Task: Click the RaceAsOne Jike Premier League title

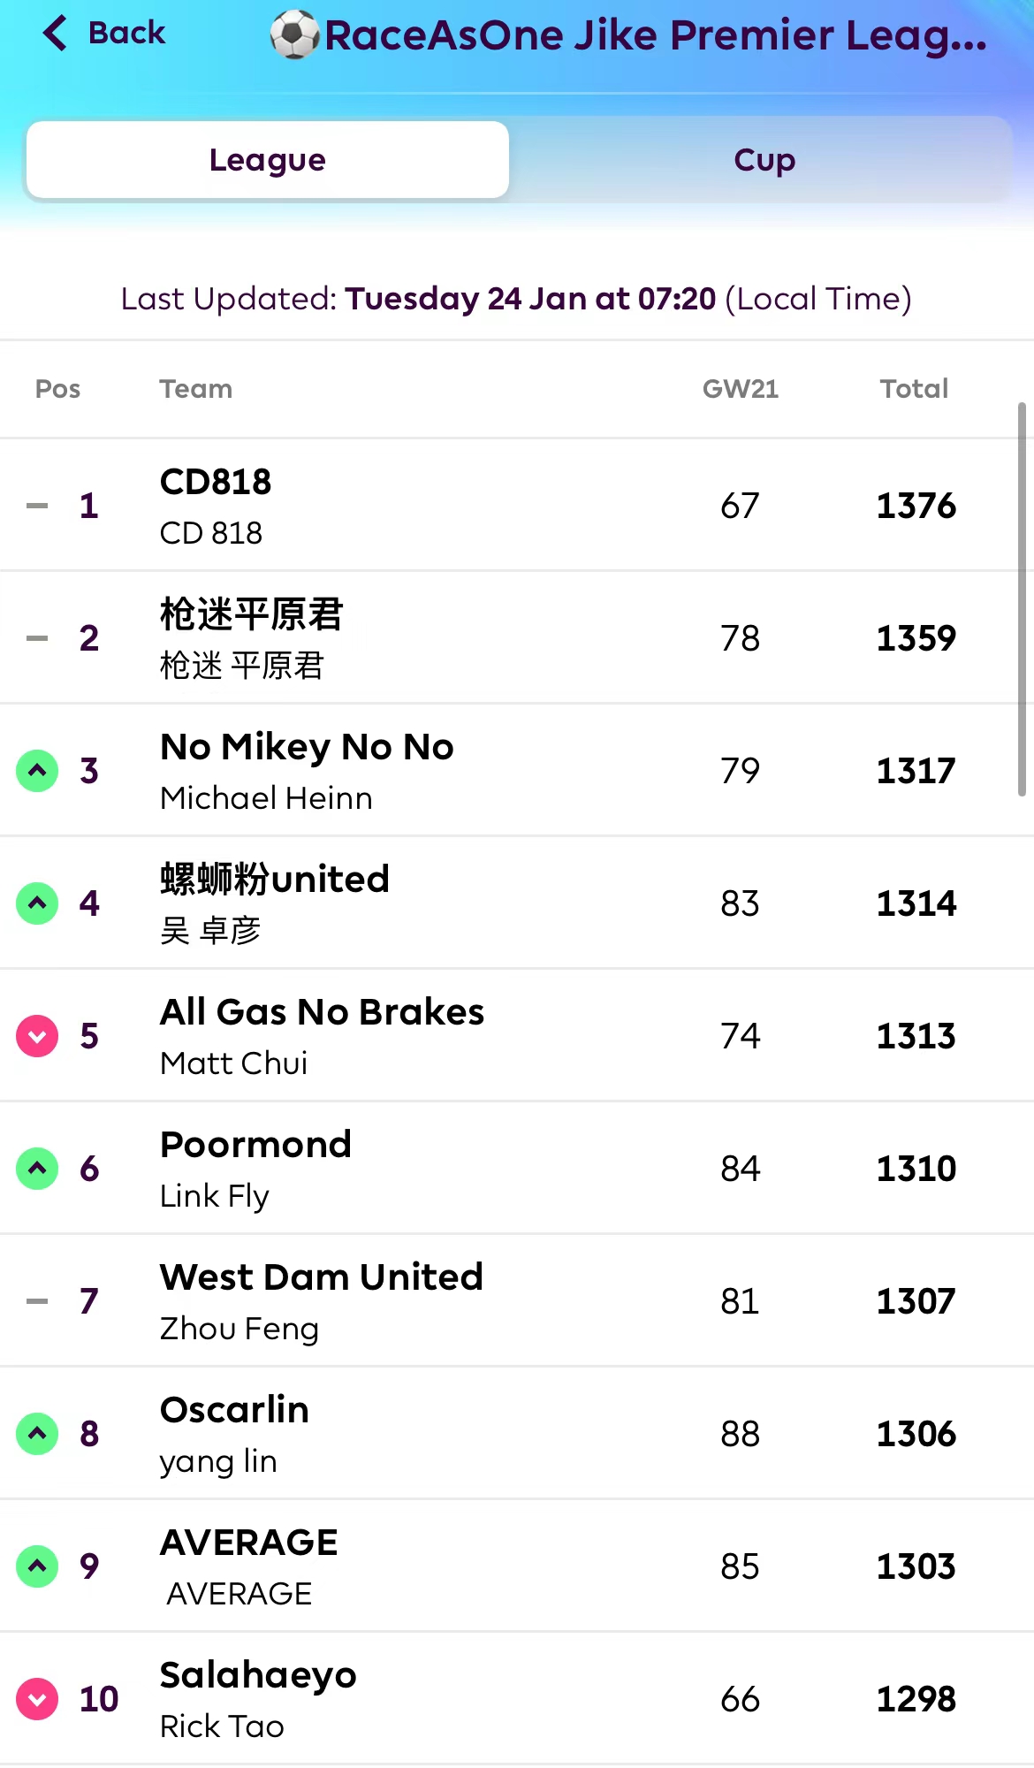Action: click(x=656, y=35)
